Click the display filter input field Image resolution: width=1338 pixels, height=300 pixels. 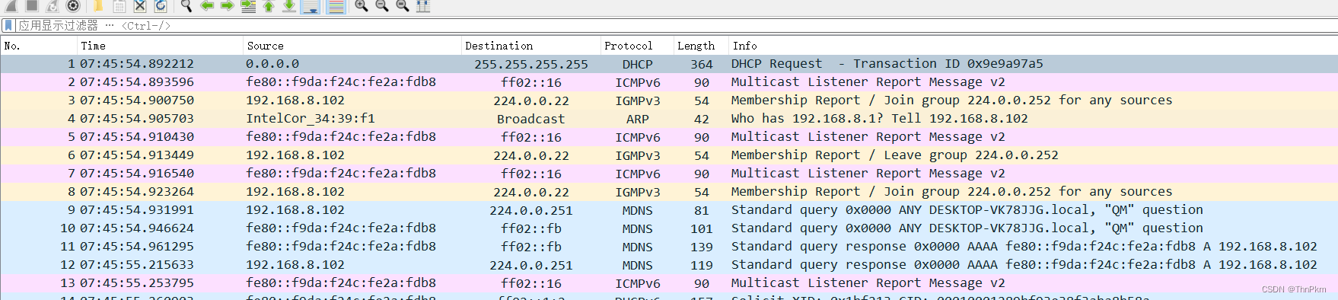pos(677,26)
